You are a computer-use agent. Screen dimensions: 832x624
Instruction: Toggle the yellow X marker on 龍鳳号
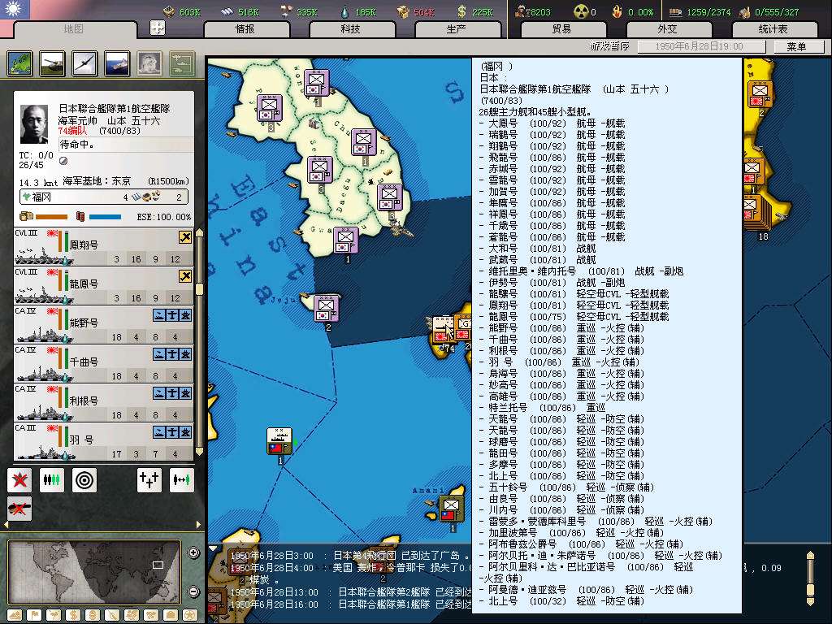pyautogui.click(x=185, y=276)
